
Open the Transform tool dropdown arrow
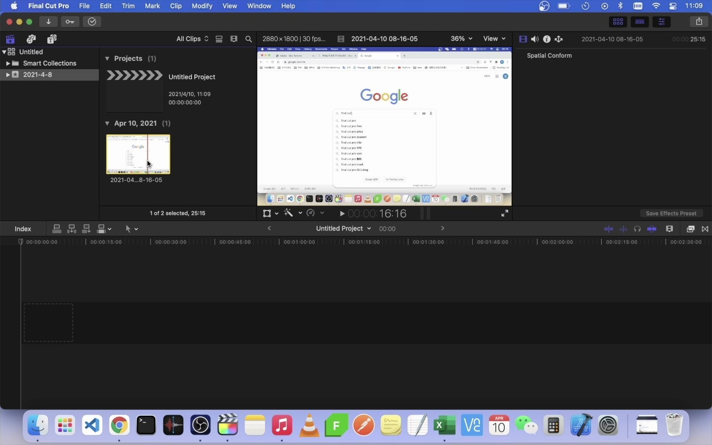click(276, 213)
